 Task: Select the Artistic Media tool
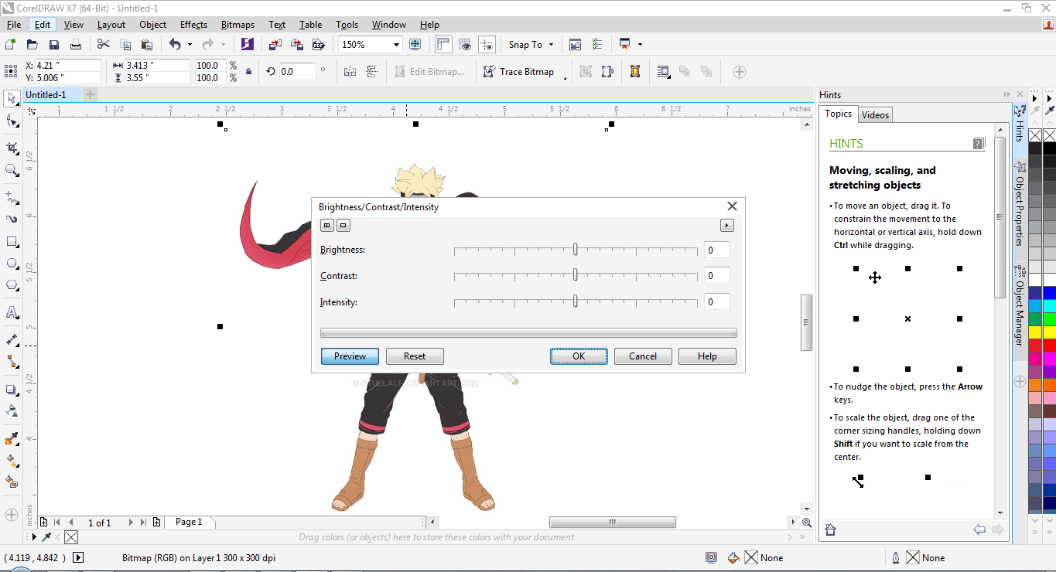tap(12, 219)
